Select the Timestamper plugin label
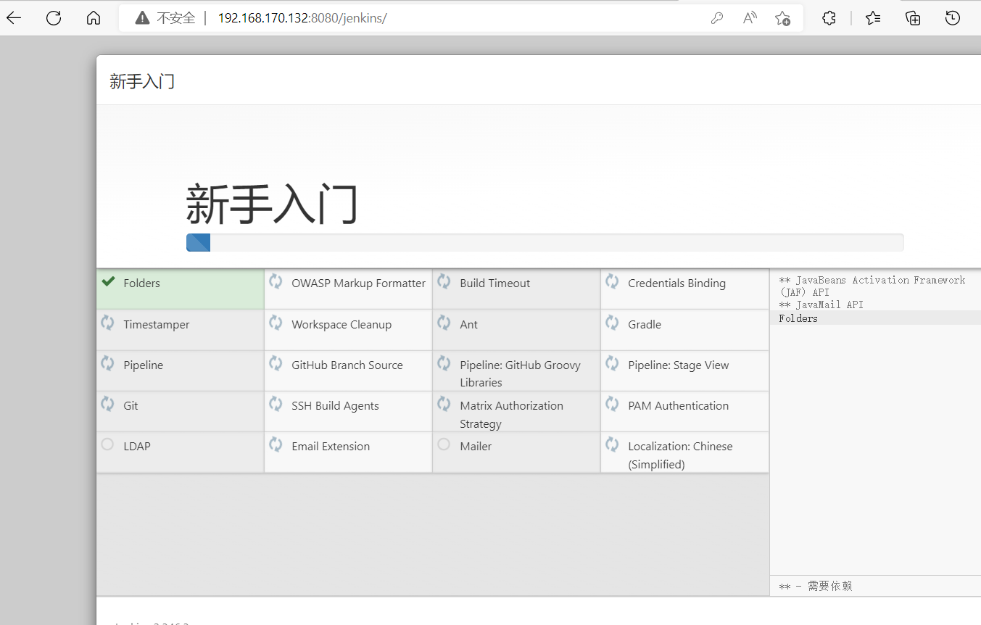The width and height of the screenshot is (981, 625). [x=157, y=325]
